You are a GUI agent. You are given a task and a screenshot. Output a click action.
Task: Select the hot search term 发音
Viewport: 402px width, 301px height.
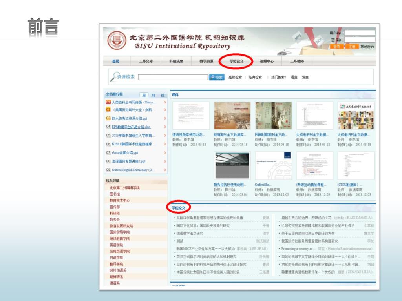coord(305,77)
